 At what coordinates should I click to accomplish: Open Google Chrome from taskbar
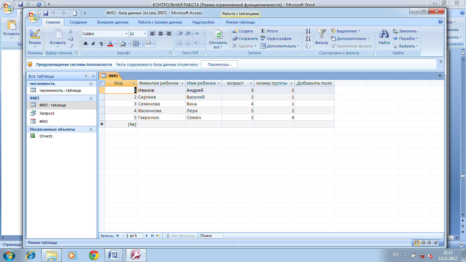(94, 255)
